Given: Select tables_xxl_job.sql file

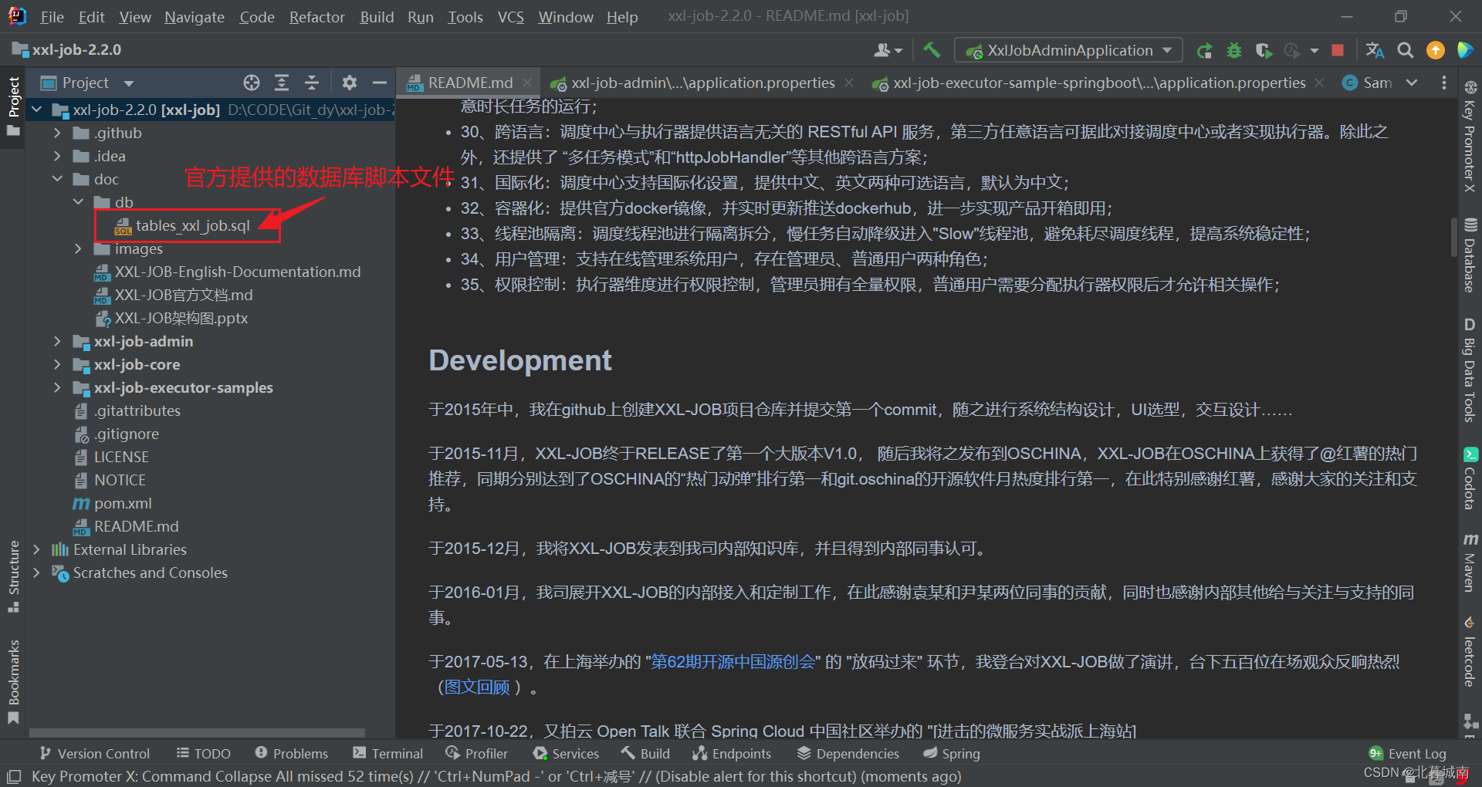Looking at the screenshot, I should (193, 225).
